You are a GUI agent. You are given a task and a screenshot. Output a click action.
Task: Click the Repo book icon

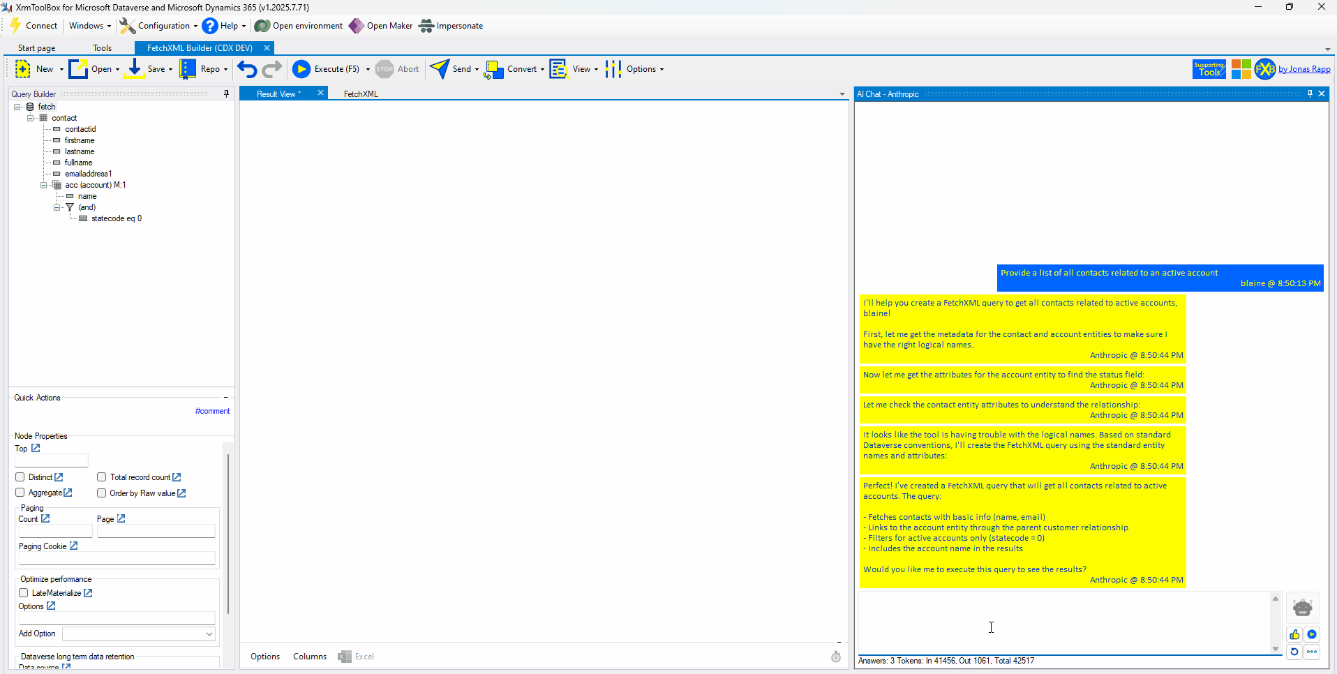click(188, 69)
